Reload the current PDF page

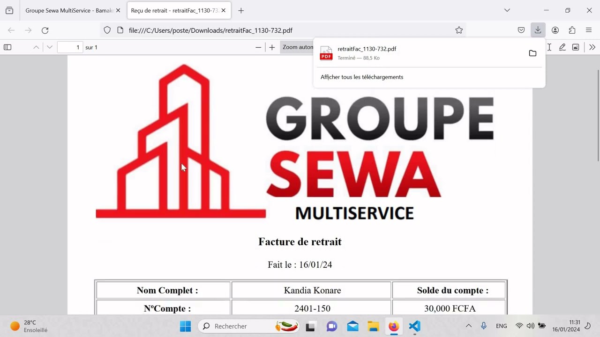(x=45, y=30)
